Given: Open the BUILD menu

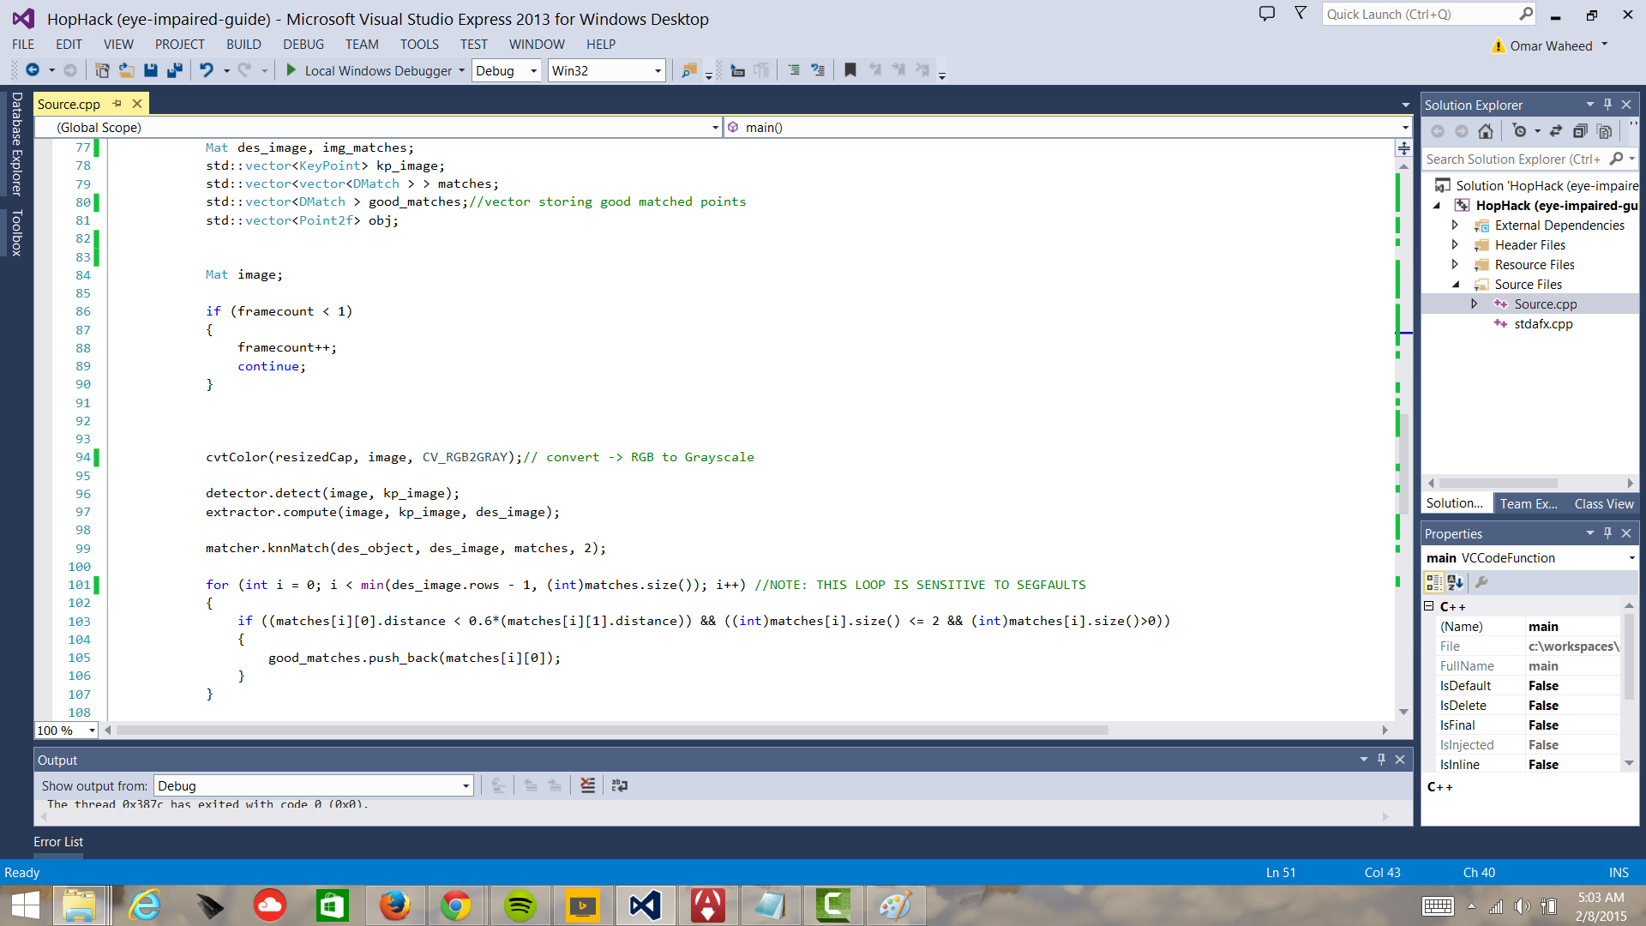Looking at the screenshot, I should [x=243, y=45].
